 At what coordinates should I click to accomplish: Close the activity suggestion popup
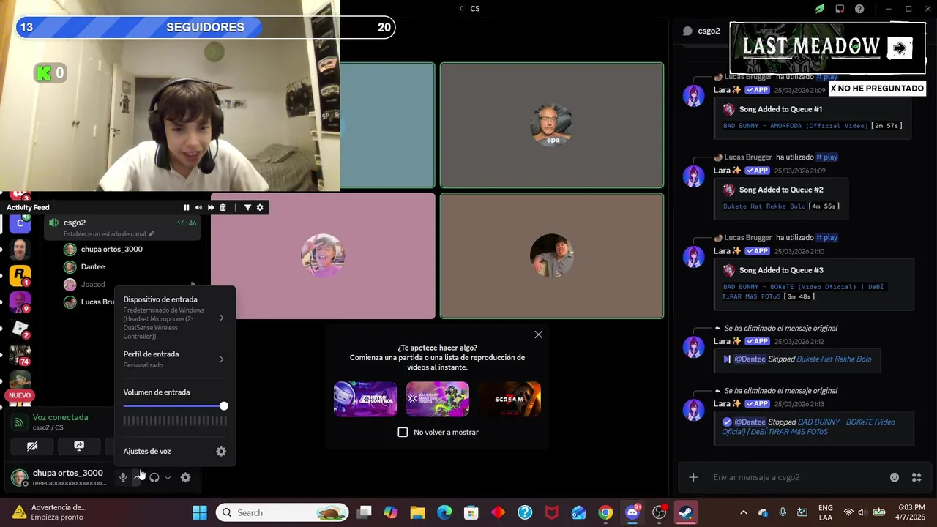click(538, 334)
